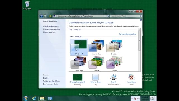Open Change mouse pointers link
The width and height of the screenshot is (179, 101).
(51, 29)
